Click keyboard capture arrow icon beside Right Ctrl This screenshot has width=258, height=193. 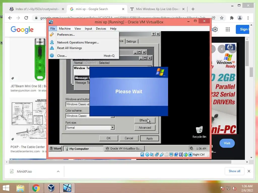pos(190,155)
